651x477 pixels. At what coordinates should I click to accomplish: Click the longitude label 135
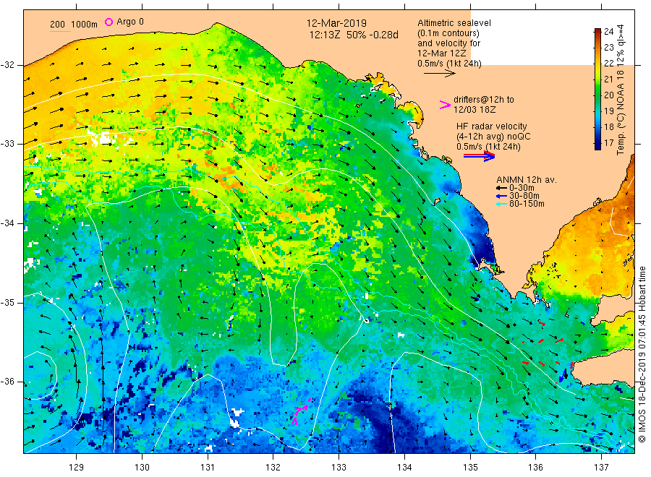[x=470, y=468]
